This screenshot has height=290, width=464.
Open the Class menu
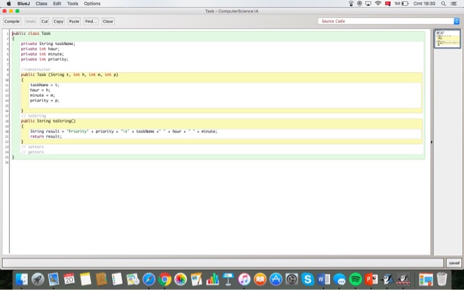41,3
